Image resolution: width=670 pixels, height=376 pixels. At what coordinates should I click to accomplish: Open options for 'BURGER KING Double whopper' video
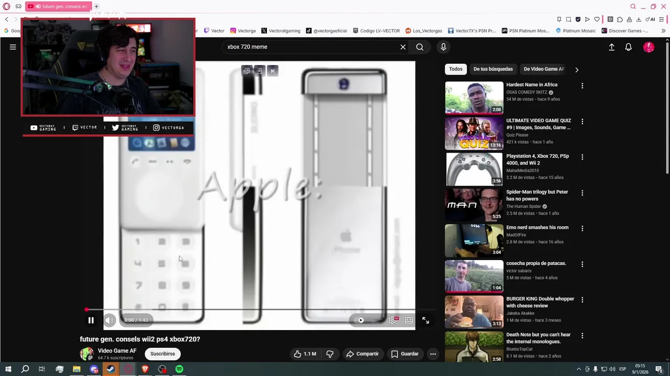click(x=582, y=300)
